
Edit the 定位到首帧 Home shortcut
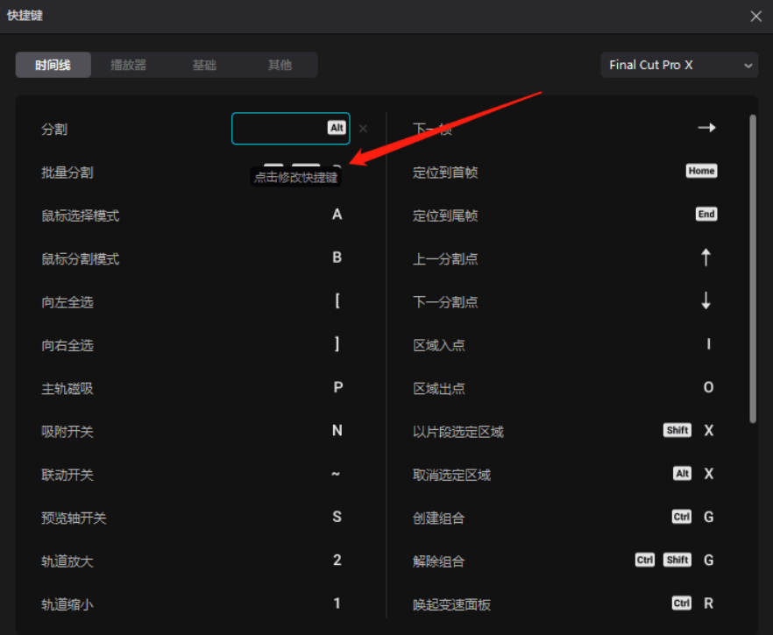point(700,171)
